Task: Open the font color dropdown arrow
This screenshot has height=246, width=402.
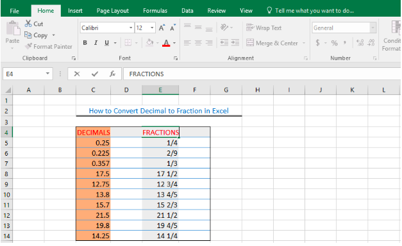Action: click(x=174, y=43)
